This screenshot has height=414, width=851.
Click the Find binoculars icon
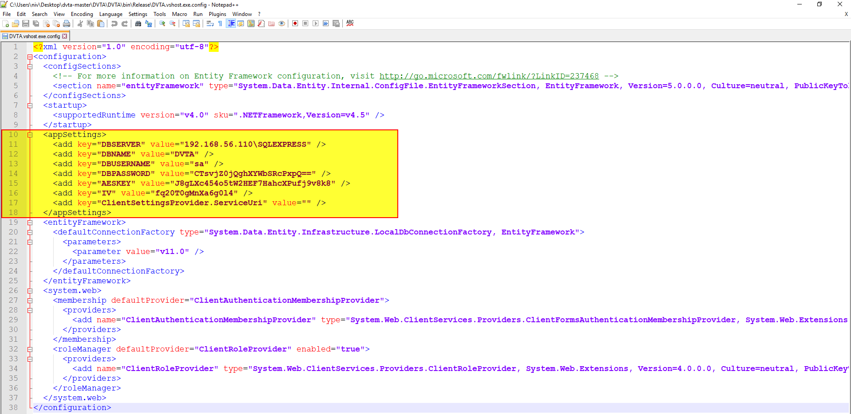tap(138, 23)
